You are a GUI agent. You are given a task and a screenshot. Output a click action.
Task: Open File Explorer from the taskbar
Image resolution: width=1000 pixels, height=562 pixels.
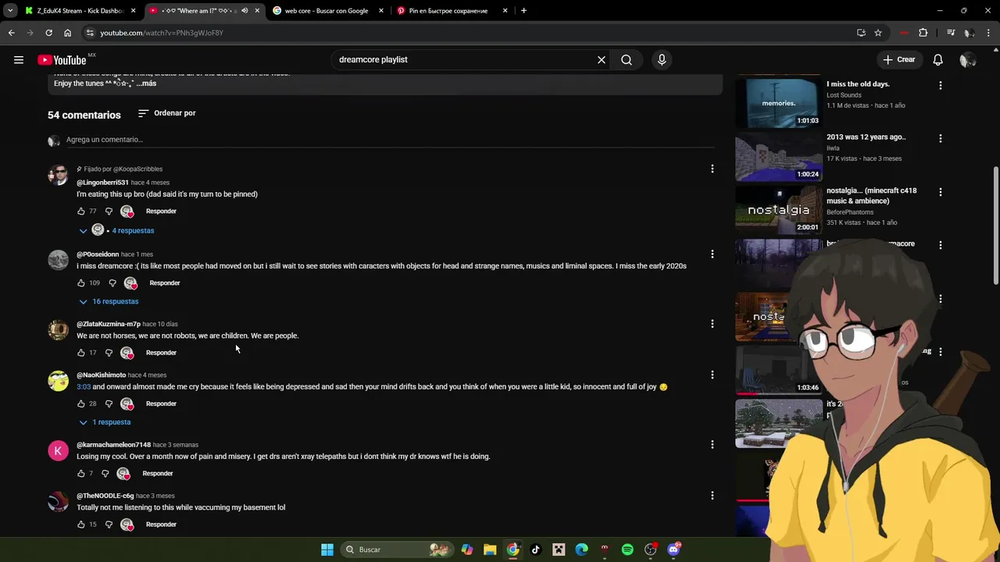coord(490,550)
